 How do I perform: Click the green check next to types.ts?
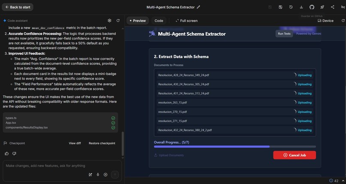click(113, 118)
